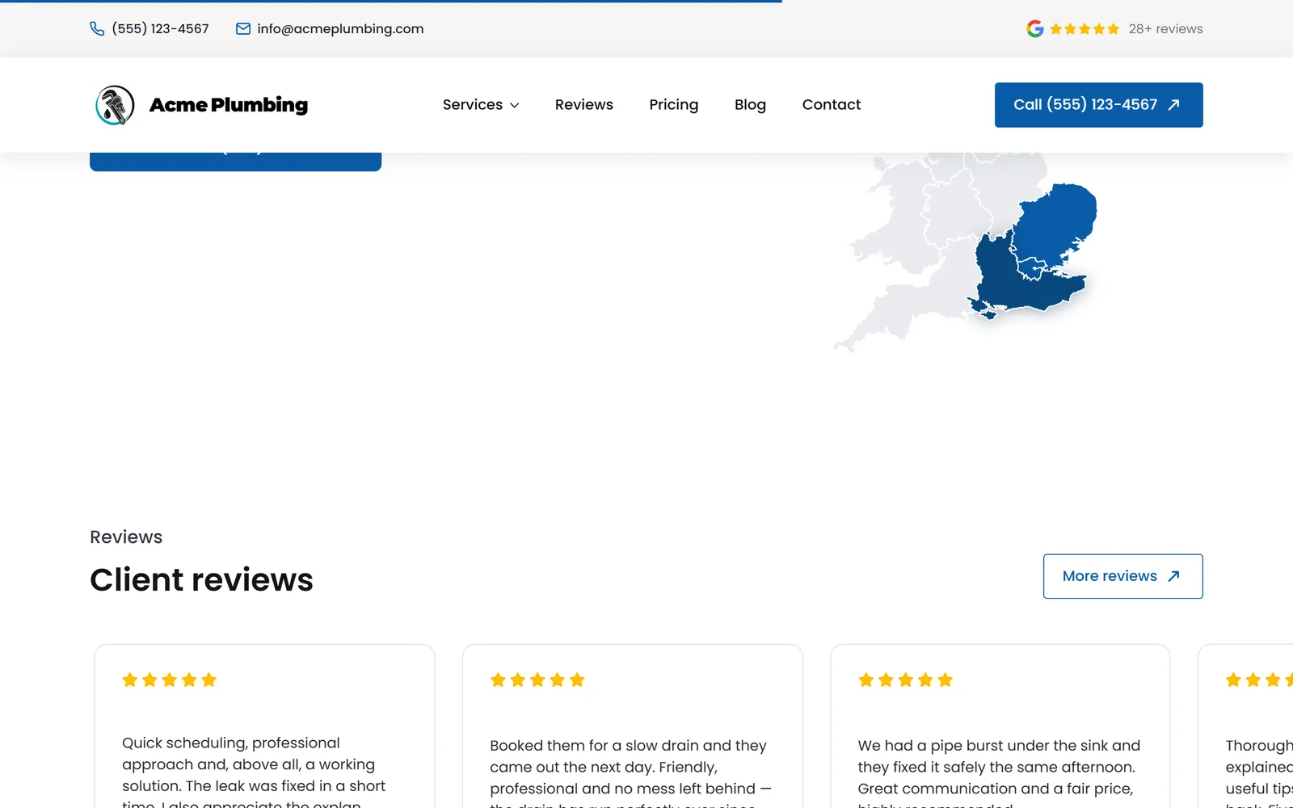The height and width of the screenshot is (808, 1293).
Task: Click the five-star Google rating
Action: (x=1085, y=29)
